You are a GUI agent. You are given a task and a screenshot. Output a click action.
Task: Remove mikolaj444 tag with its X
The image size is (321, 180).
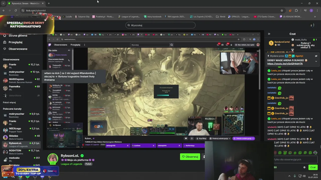[x=179, y=145]
